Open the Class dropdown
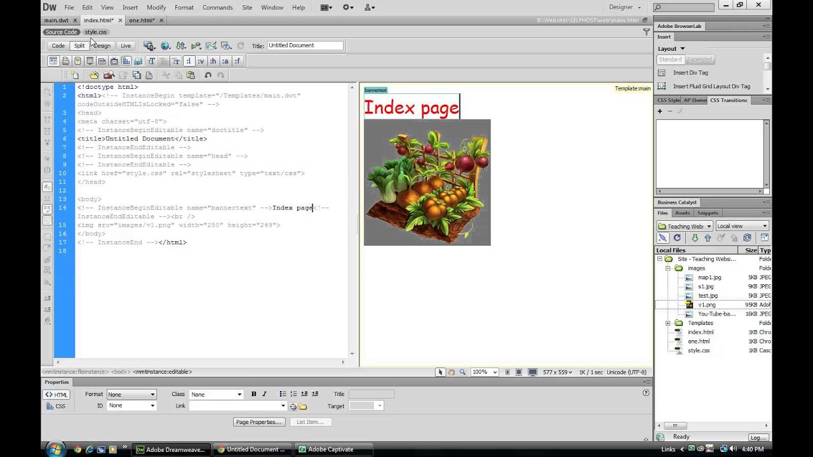813x457 pixels. (216, 394)
